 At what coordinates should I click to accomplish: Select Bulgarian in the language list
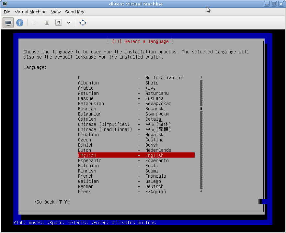tap(136, 114)
